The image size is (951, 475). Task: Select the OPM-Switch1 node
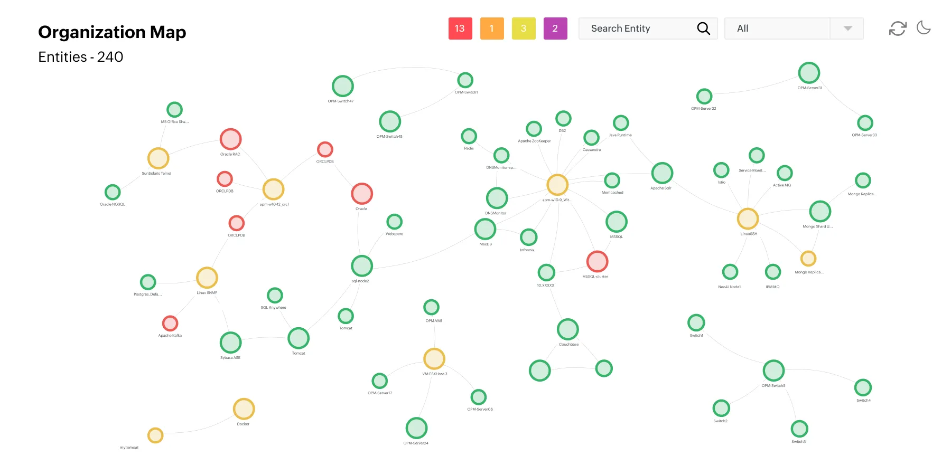[x=465, y=80]
